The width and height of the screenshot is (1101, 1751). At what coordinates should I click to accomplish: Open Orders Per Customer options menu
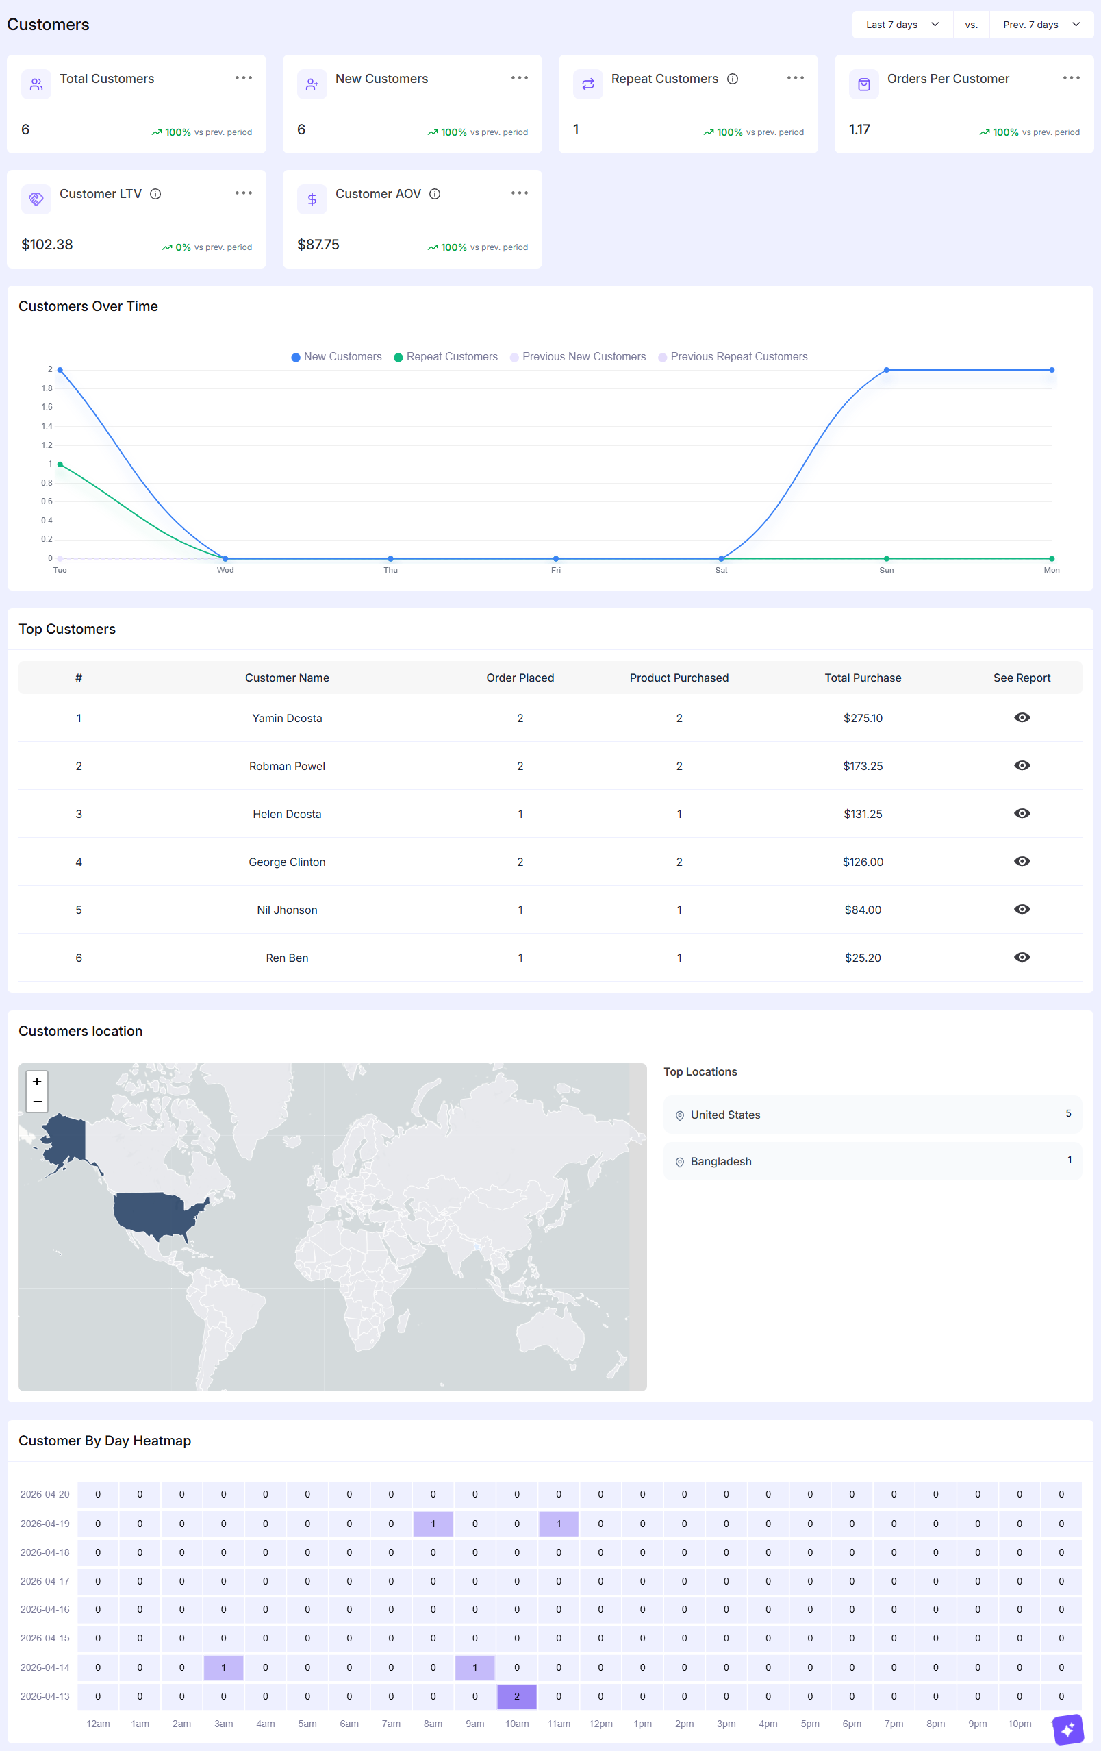[1070, 78]
